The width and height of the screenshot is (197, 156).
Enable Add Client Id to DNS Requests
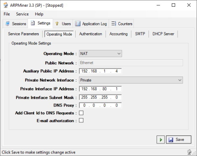click(x=81, y=113)
